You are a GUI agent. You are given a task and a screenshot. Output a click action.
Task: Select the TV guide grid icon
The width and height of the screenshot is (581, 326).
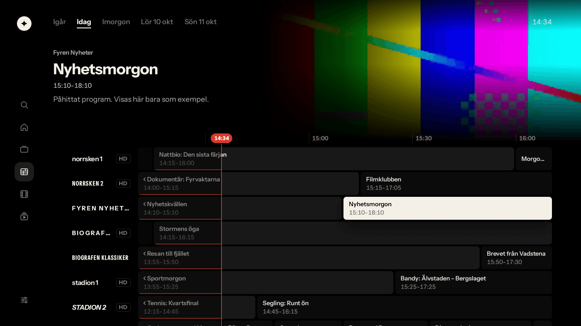click(24, 172)
